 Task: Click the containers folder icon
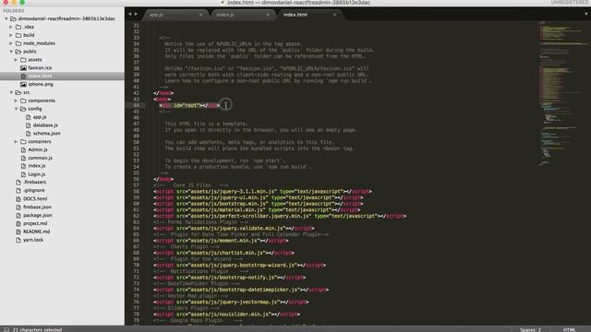click(x=23, y=141)
